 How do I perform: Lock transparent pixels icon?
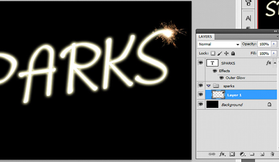click(x=213, y=53)
